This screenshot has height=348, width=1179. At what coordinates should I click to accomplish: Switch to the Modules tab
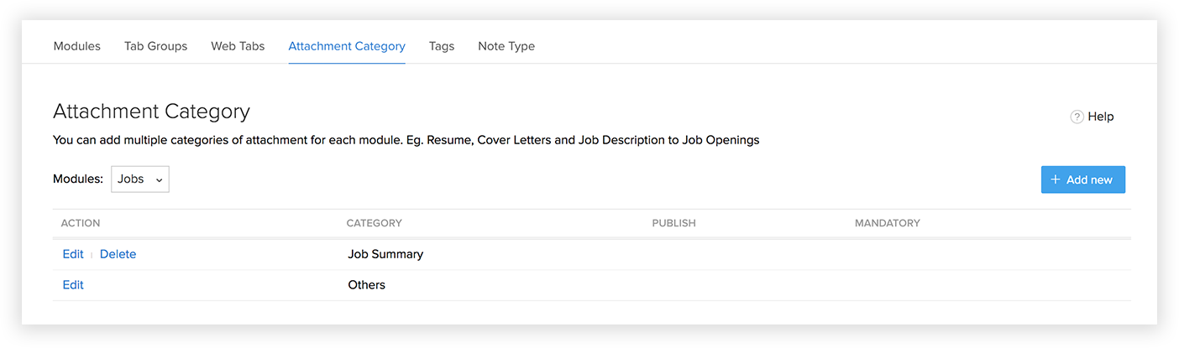pos(76,46)
